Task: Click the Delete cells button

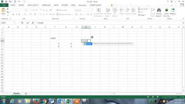Action: (x=127, y=12)
